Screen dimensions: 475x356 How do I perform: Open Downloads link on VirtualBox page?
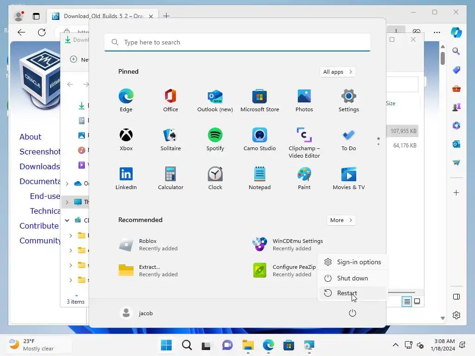click(40, 166)
